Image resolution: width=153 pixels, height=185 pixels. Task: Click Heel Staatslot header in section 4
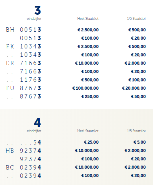tap(88, 131)
